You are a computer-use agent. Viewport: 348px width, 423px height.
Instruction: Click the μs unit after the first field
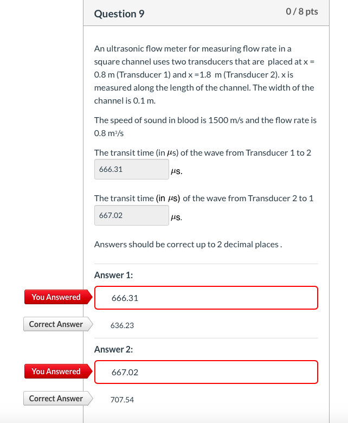(177, 171)
